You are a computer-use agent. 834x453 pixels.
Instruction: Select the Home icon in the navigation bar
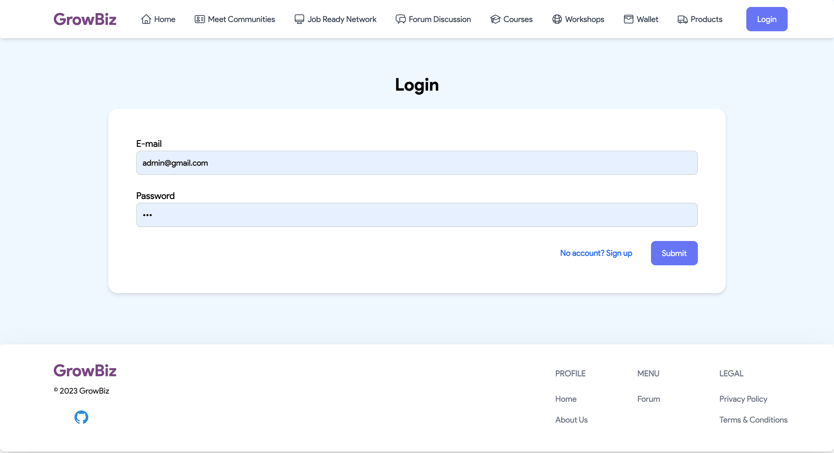click(146, 19)
